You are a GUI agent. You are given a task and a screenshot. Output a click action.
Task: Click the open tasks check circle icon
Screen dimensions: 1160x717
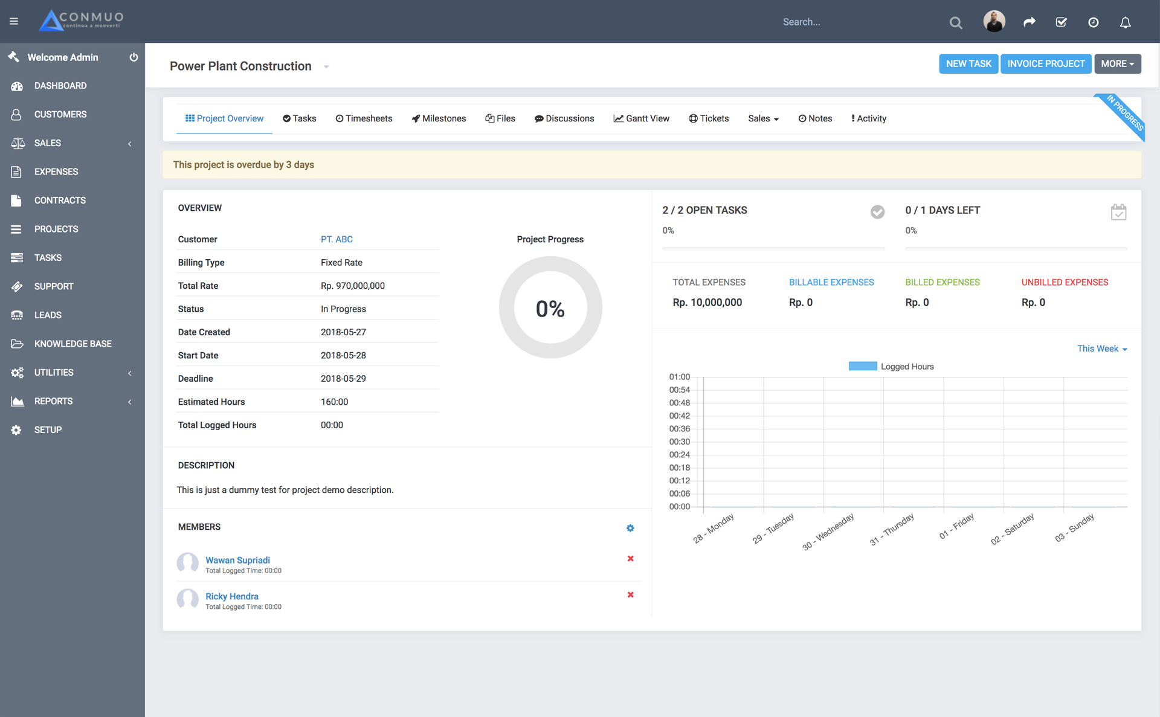coord(877,212)
